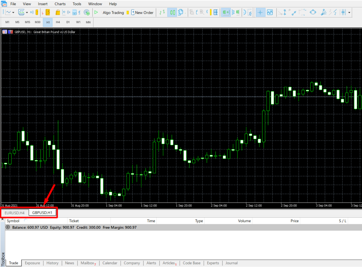The image size is (362, 267).
Task: Expand the drawing objects toolbar dropdown
Action: pos(350,12)
